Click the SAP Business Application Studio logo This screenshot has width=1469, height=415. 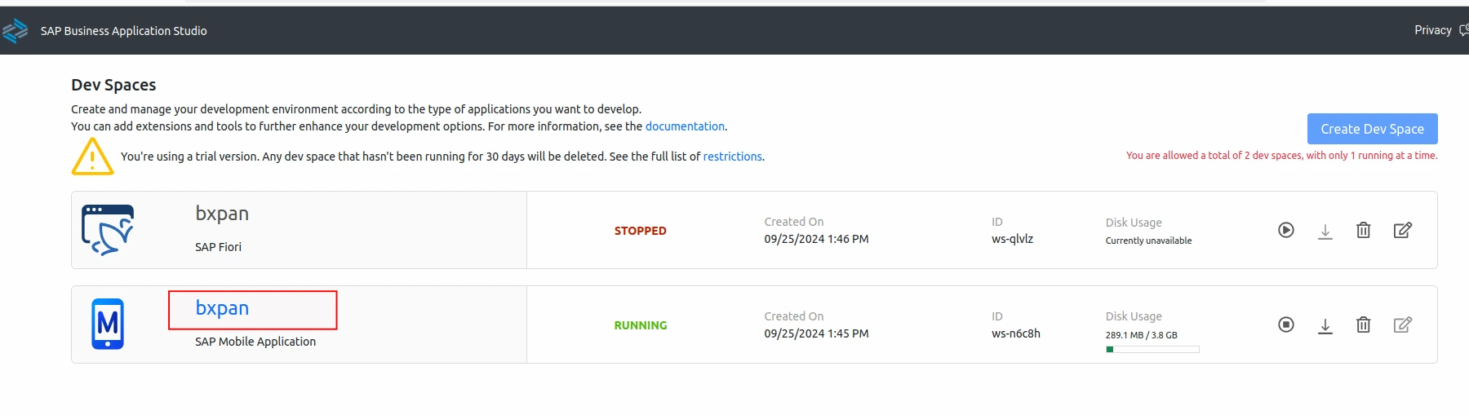tap(15, 31)
